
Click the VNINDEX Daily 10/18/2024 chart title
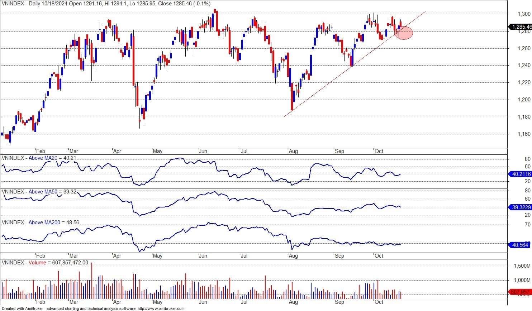(x=106, y=4)
